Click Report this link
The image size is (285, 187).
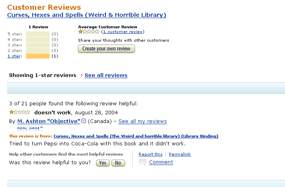pyautogui.click(x=150, y=154)
